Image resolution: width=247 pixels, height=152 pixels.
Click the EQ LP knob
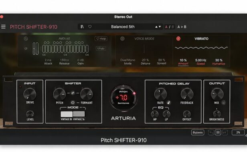pos(166,114)
